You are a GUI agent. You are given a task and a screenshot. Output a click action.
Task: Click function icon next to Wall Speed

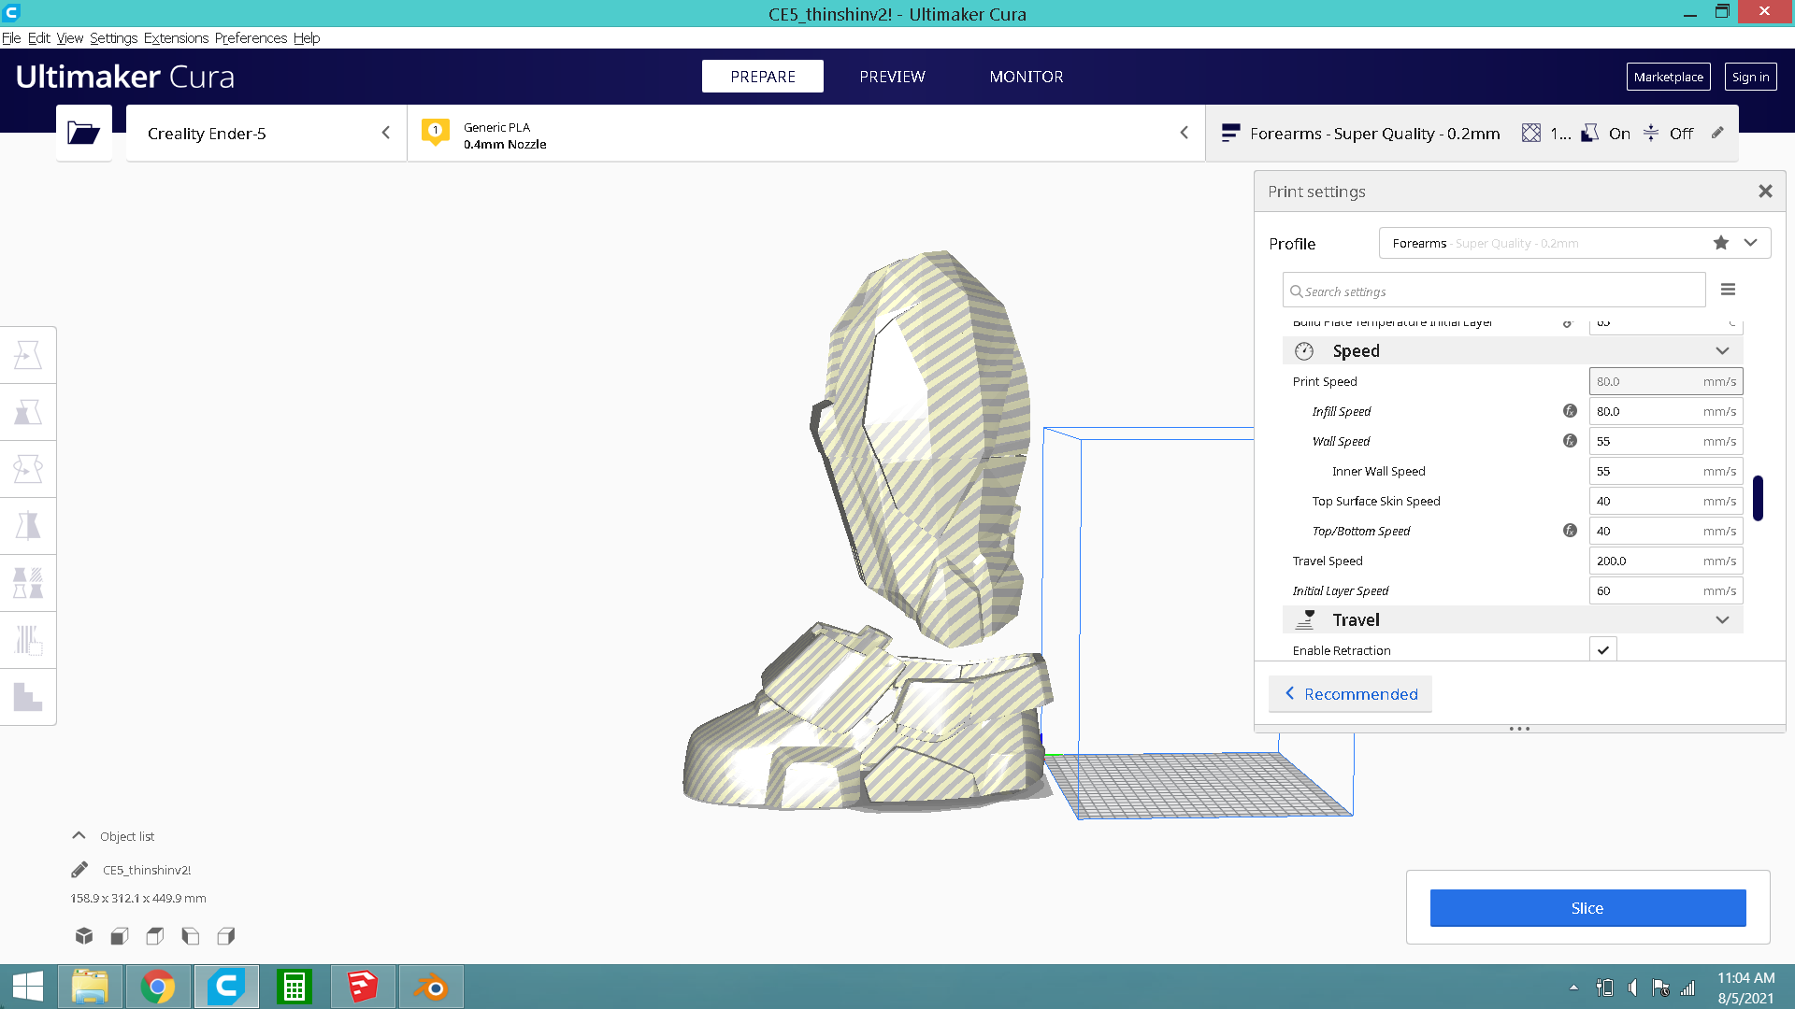[x=1570, y=441]
